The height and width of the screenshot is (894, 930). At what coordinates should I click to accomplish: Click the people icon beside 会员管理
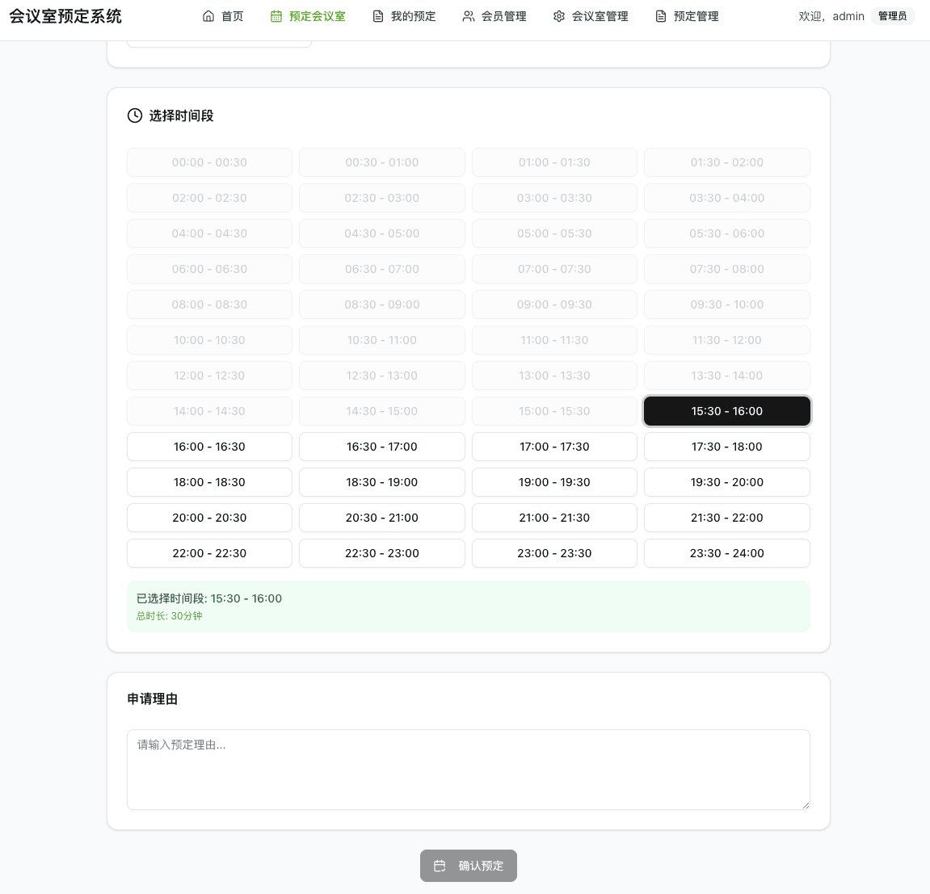point(467,15)
